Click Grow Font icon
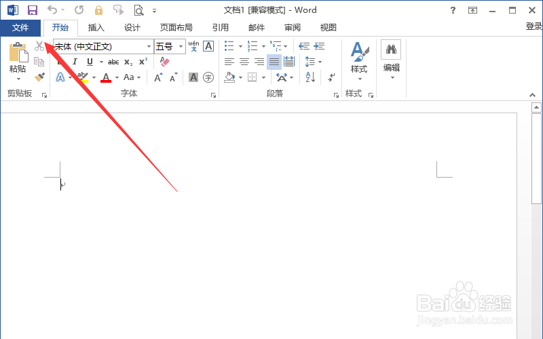The image size is (543, 339). click(x=158, y=77)
